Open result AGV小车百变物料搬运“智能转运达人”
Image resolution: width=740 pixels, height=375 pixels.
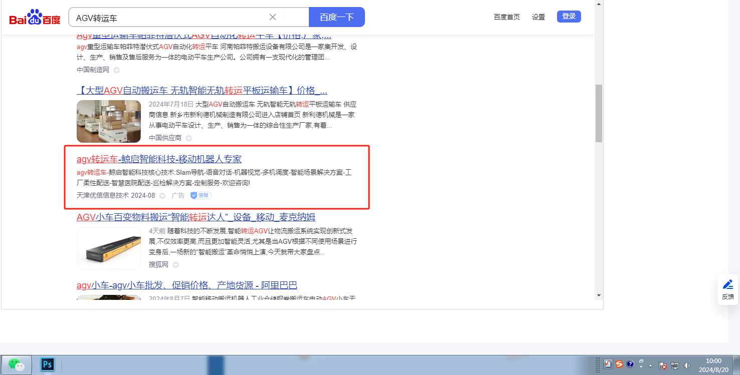(196, 217)
